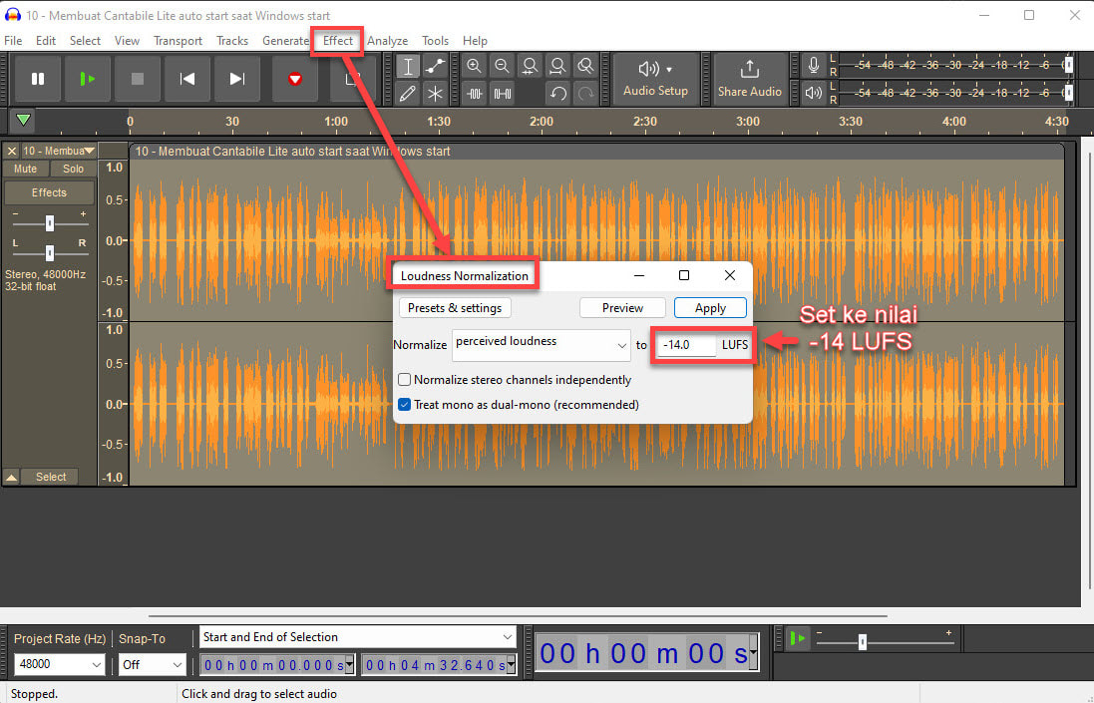Click the Preview button
The height and width of the screenshot is (703, 1094).
[622, 307]
